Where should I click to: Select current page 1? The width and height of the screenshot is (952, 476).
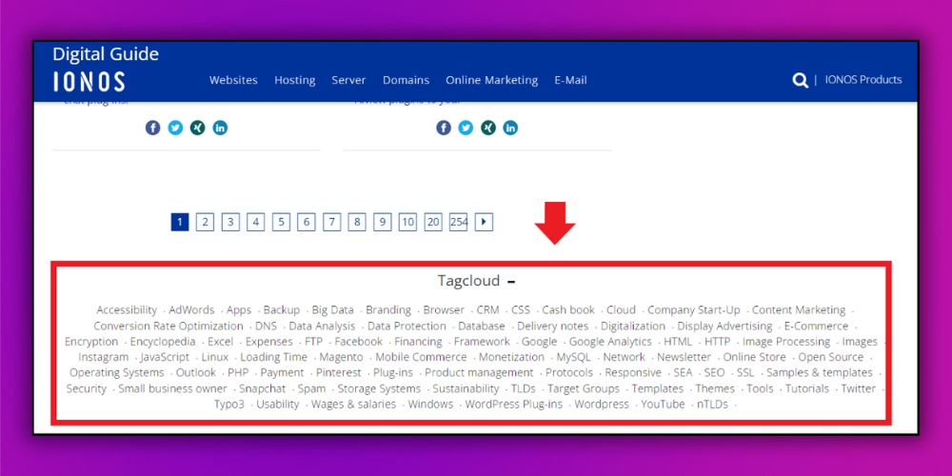[x=180, y=222]
